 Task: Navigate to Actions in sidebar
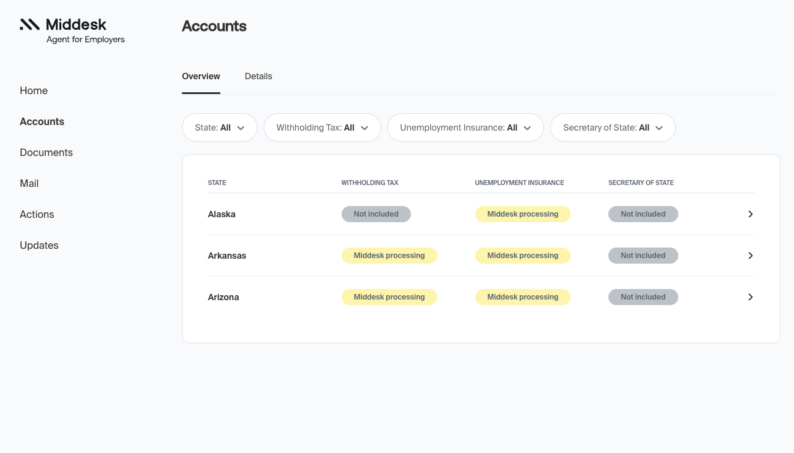[x=37, y=214]
